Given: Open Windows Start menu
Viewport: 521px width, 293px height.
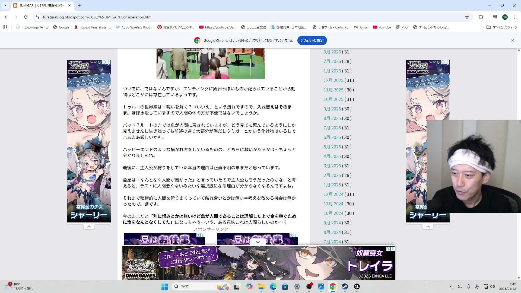Looking at the screenshot, I should 164,286.
